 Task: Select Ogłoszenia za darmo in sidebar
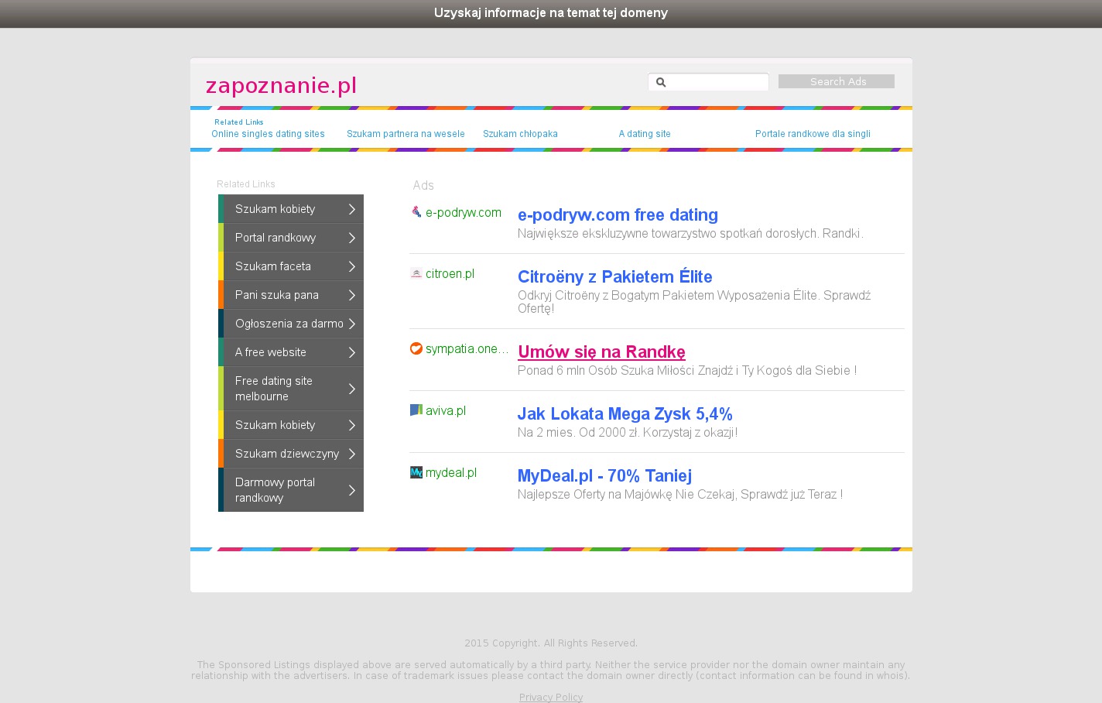[289, 324]
